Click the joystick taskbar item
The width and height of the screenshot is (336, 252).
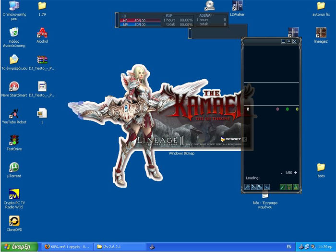[x=152, y=247]
